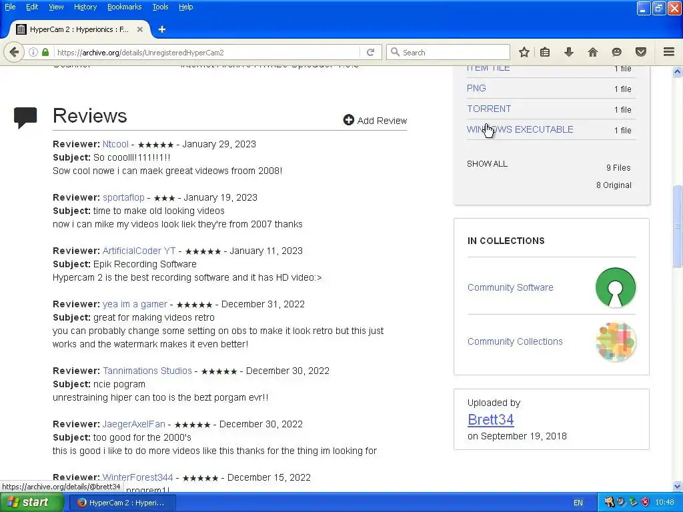Open the TORRENT download link

tap(489, 109)
